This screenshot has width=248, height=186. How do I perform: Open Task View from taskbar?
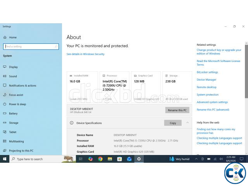tap(81, 159)
